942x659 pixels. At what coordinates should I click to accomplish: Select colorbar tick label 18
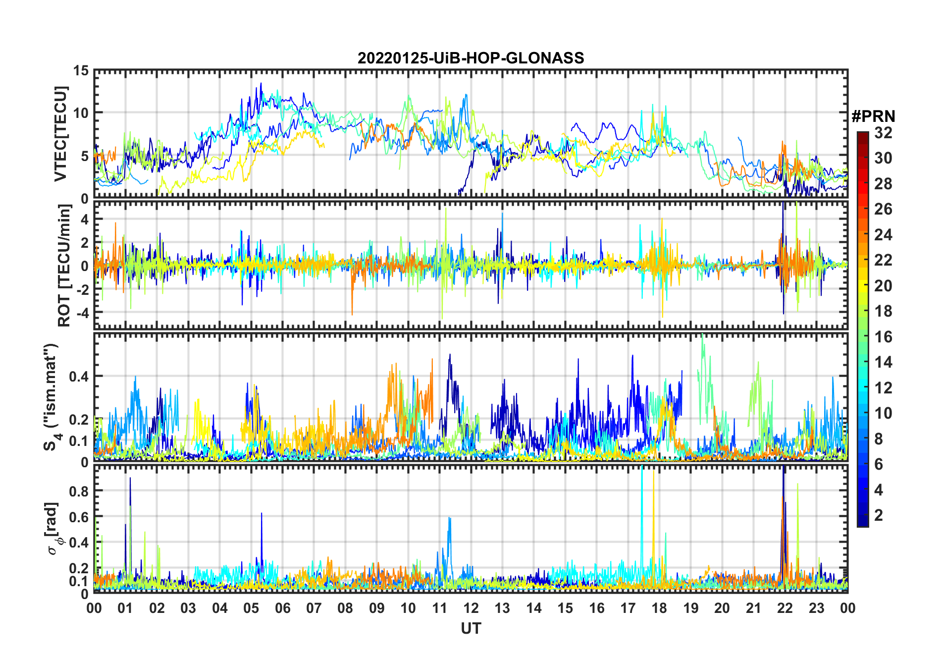click(883, 311)
